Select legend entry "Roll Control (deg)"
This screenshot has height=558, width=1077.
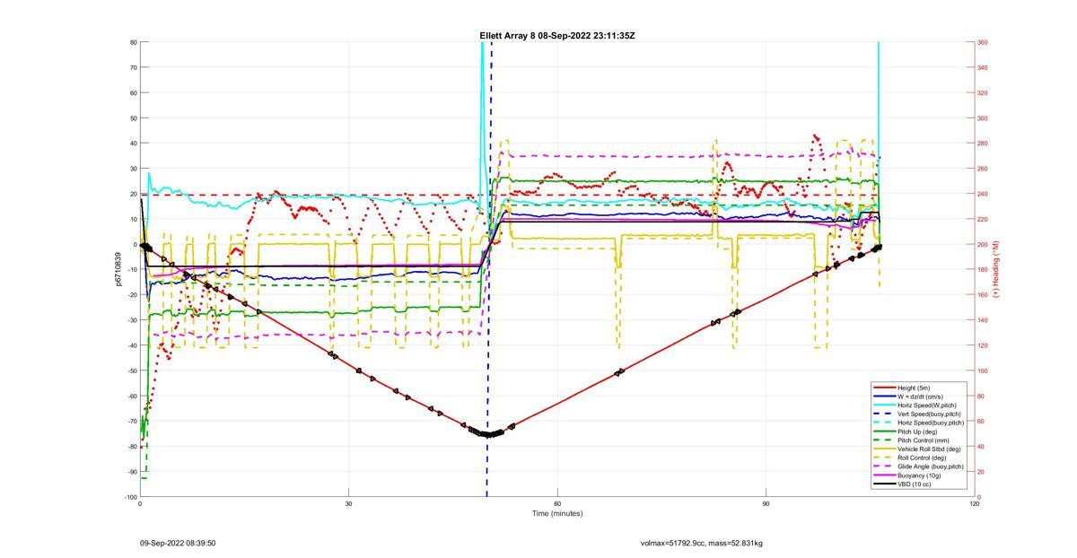coord(924,458)
